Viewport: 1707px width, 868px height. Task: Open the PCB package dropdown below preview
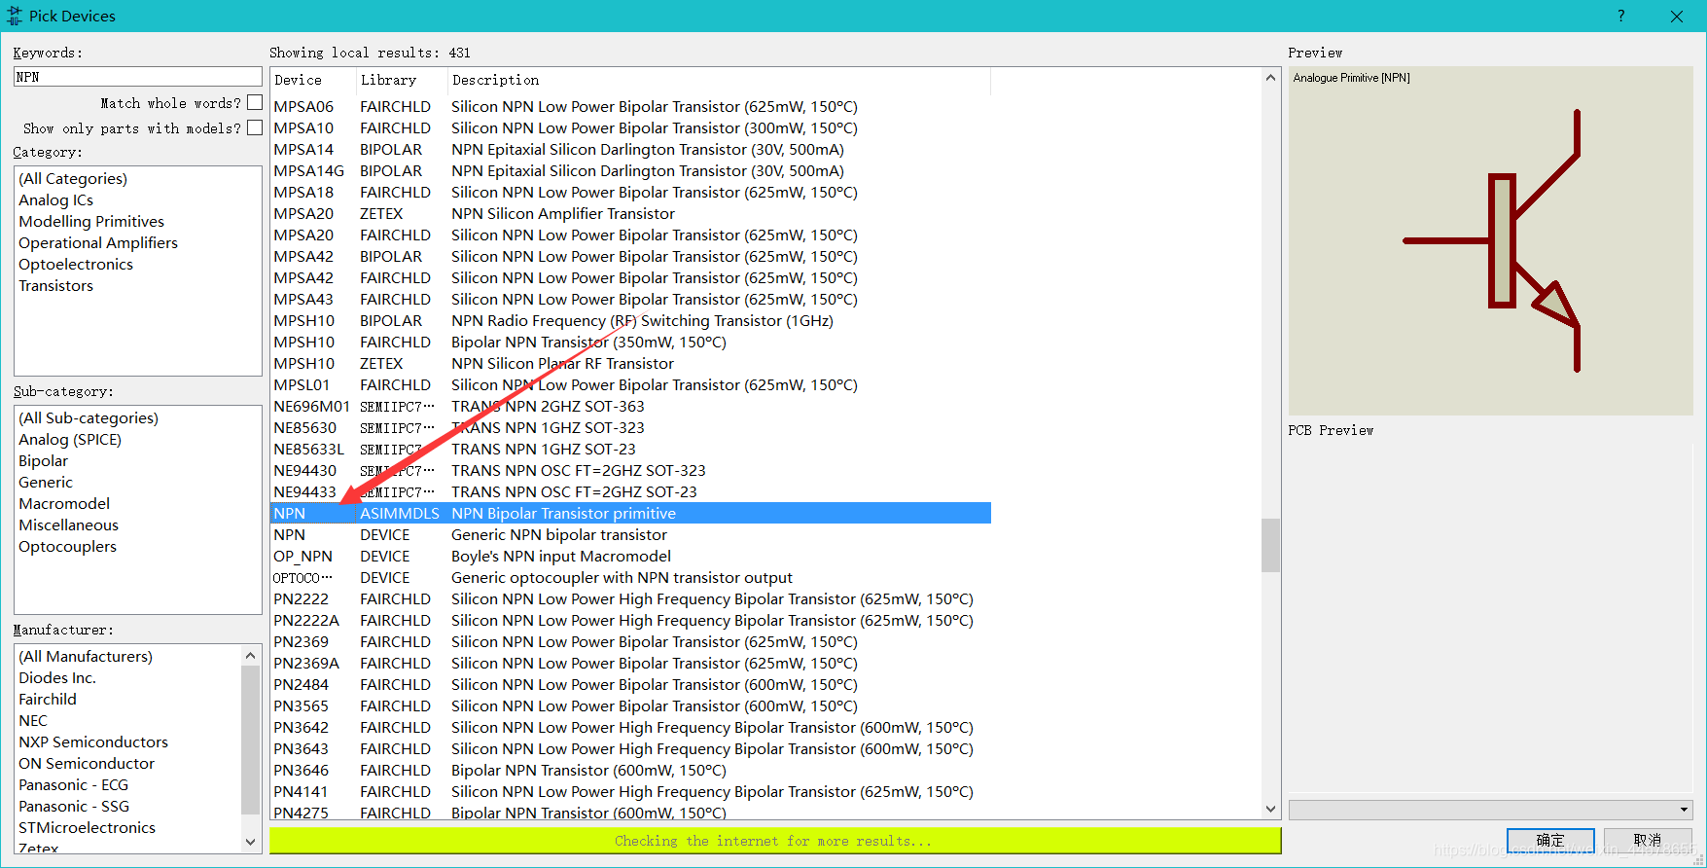[1490, 810]
